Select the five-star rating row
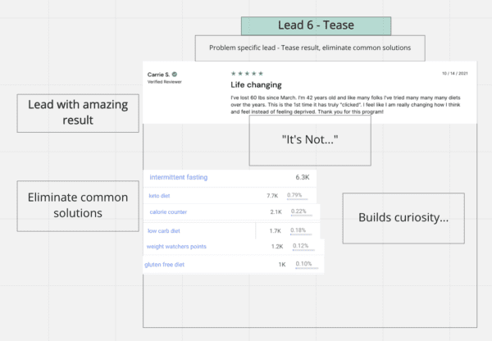 point(247,74)
